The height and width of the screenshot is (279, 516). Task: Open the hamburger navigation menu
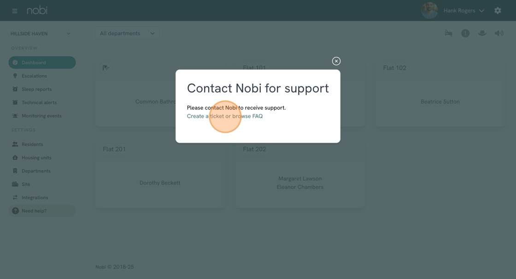pyautogui.click(x=15, y=11)
